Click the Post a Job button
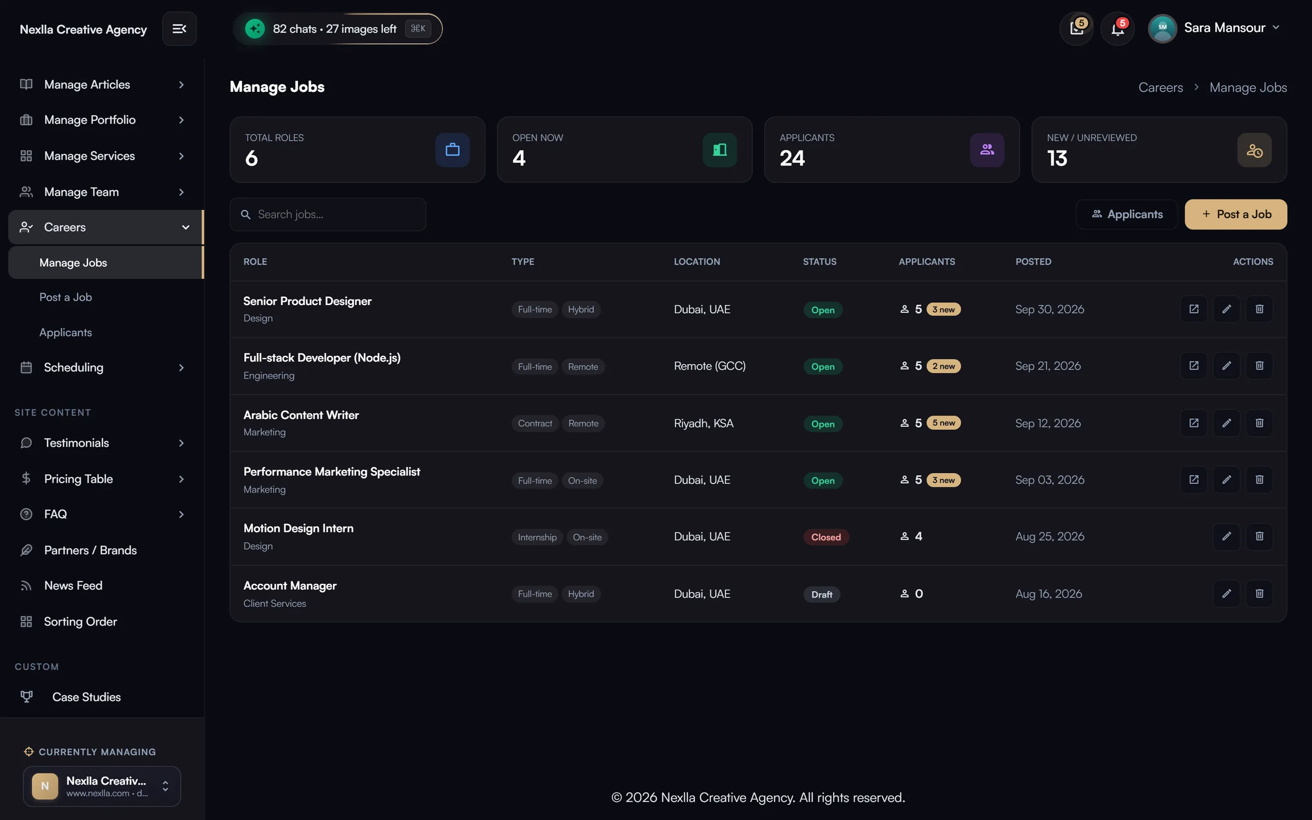Image resolution: width=1312 pixels, height=820 pixels. click(1235, 214)
